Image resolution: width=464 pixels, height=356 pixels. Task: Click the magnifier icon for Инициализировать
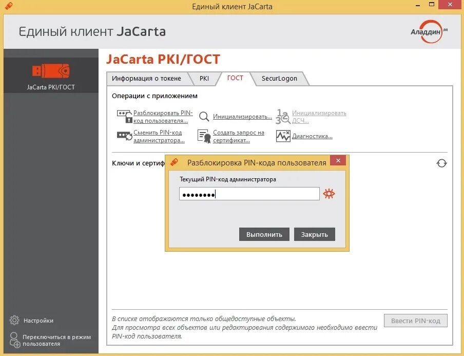point(204,117)
